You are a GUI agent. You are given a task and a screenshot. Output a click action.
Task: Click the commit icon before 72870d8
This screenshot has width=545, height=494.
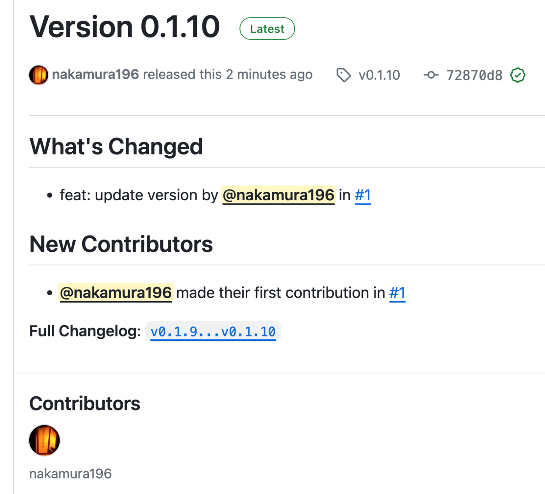431,75
